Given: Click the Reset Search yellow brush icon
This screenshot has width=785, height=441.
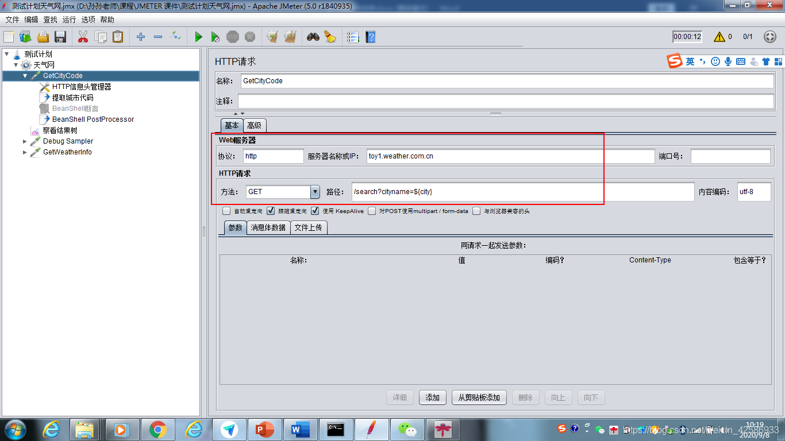Looking at the screenshot, I should coord(330,37).
